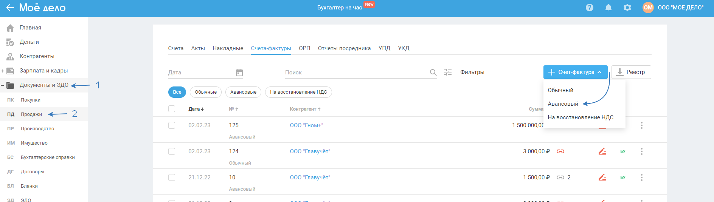The width and height of the screenshot is (714, 202).
Task: Switch to the УПД tab
Action: pos(385,48)
